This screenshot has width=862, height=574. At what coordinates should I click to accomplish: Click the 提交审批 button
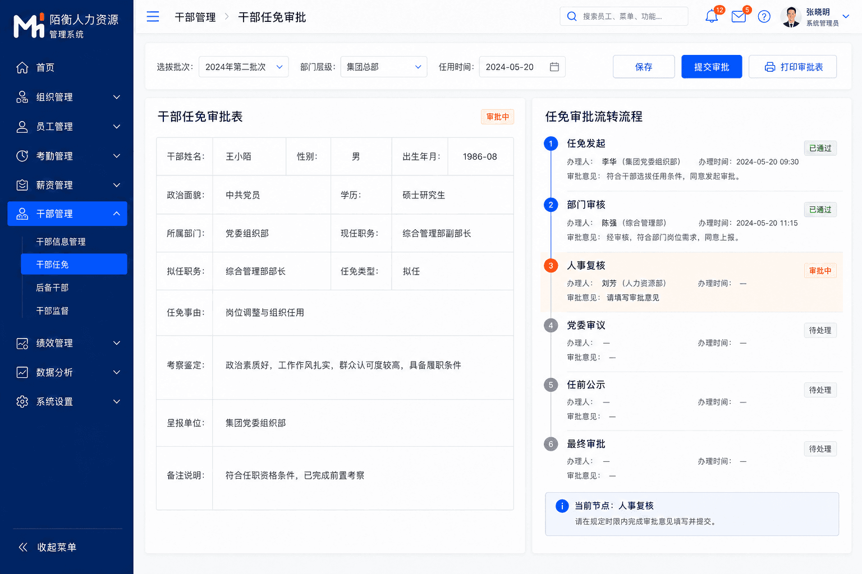click(712, 67)
